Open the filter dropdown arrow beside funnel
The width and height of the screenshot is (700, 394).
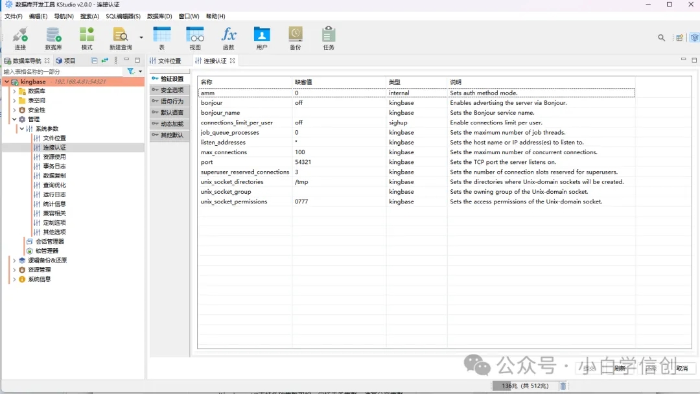click(x=140, y=71)
